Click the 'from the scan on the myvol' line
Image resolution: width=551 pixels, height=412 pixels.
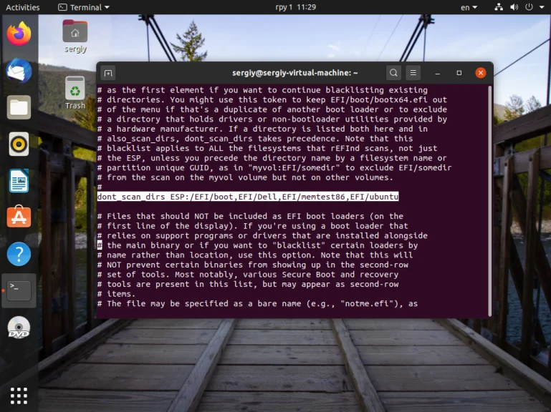pos(245,177)
